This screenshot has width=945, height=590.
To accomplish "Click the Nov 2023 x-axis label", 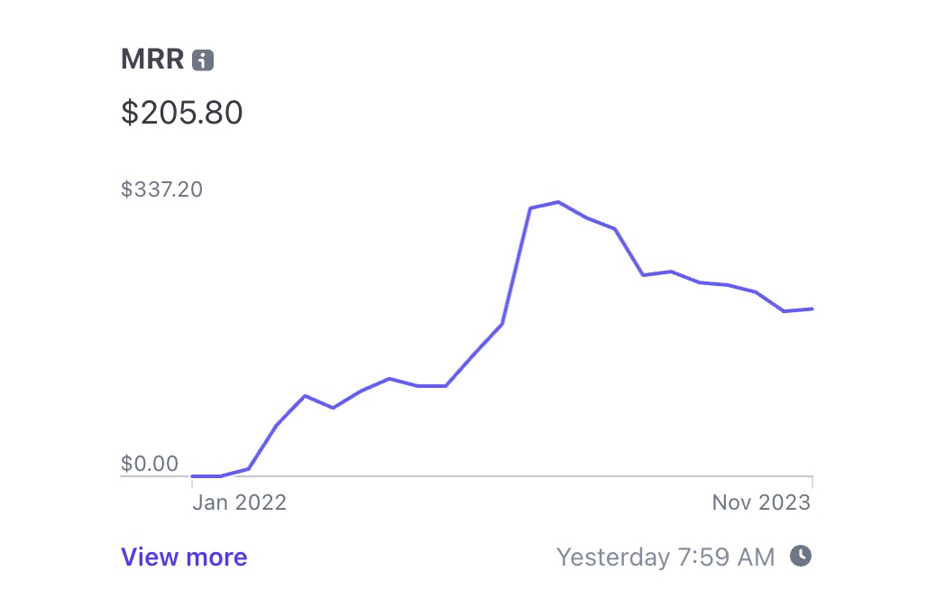I will 761,502.
